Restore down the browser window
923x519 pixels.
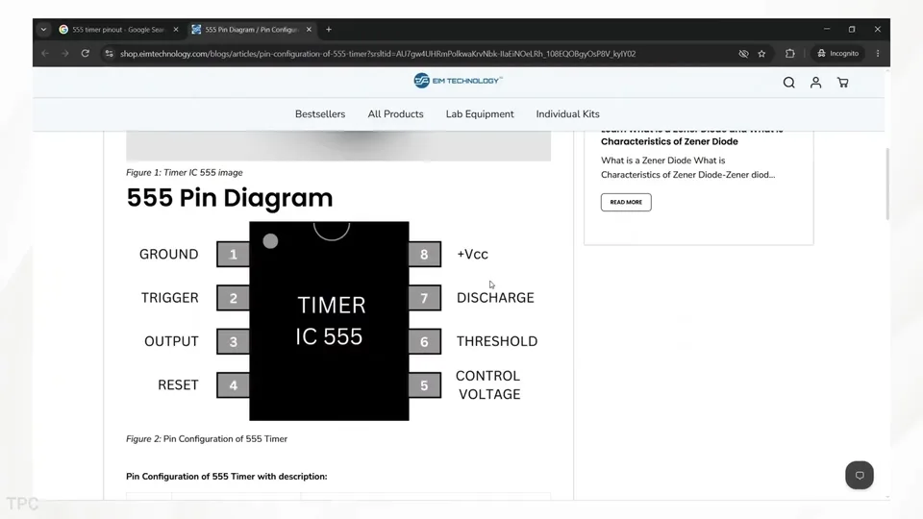pos(852,30)
